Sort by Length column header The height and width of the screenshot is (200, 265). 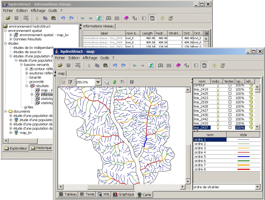click(x=147, y=33)
